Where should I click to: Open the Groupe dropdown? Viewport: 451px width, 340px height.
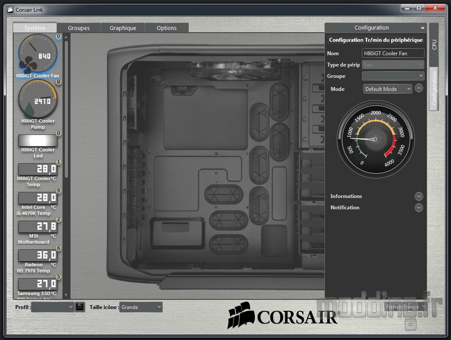click(393, 76)
